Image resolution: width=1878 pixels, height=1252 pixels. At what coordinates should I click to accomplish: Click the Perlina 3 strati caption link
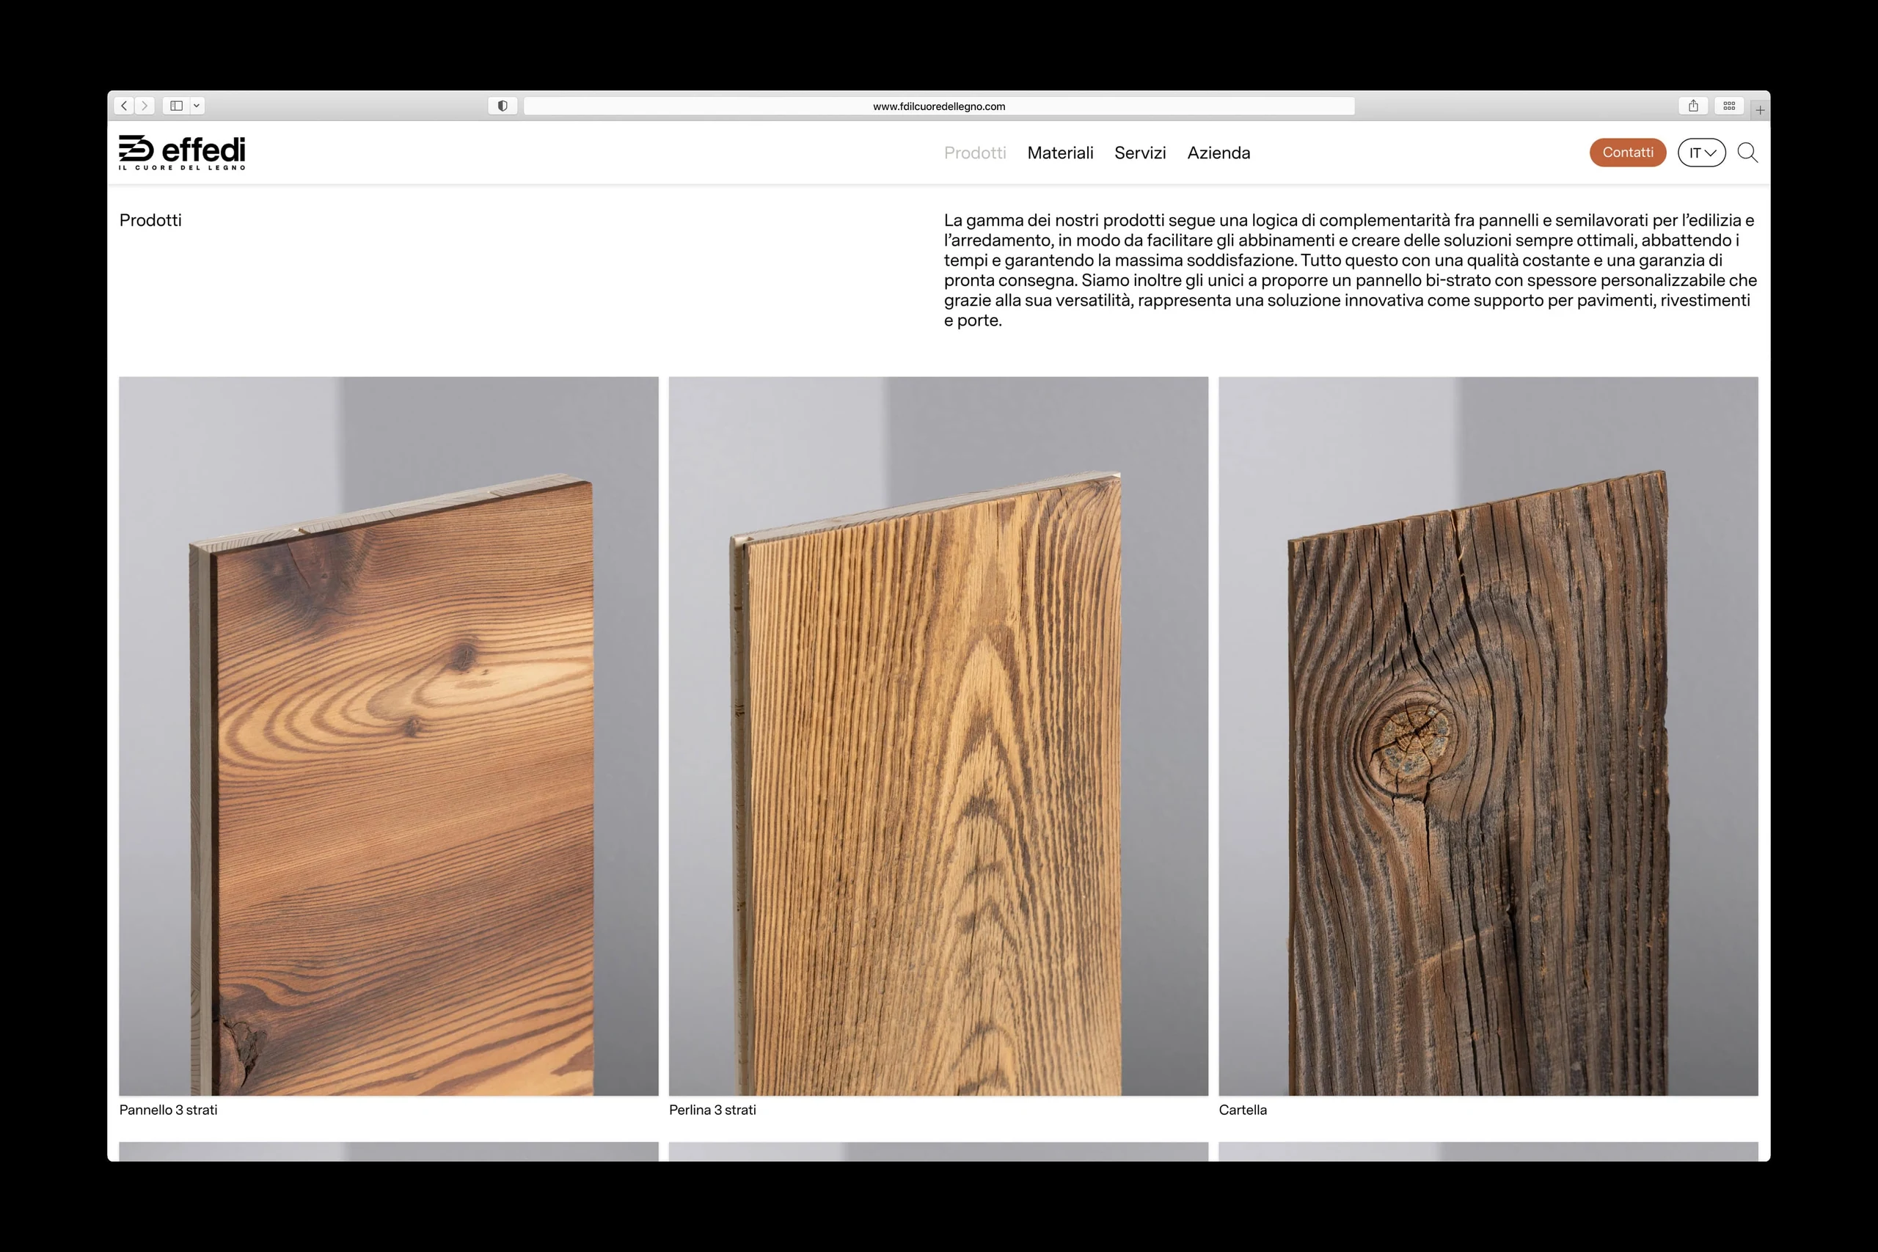click(x=712, y=1110)
